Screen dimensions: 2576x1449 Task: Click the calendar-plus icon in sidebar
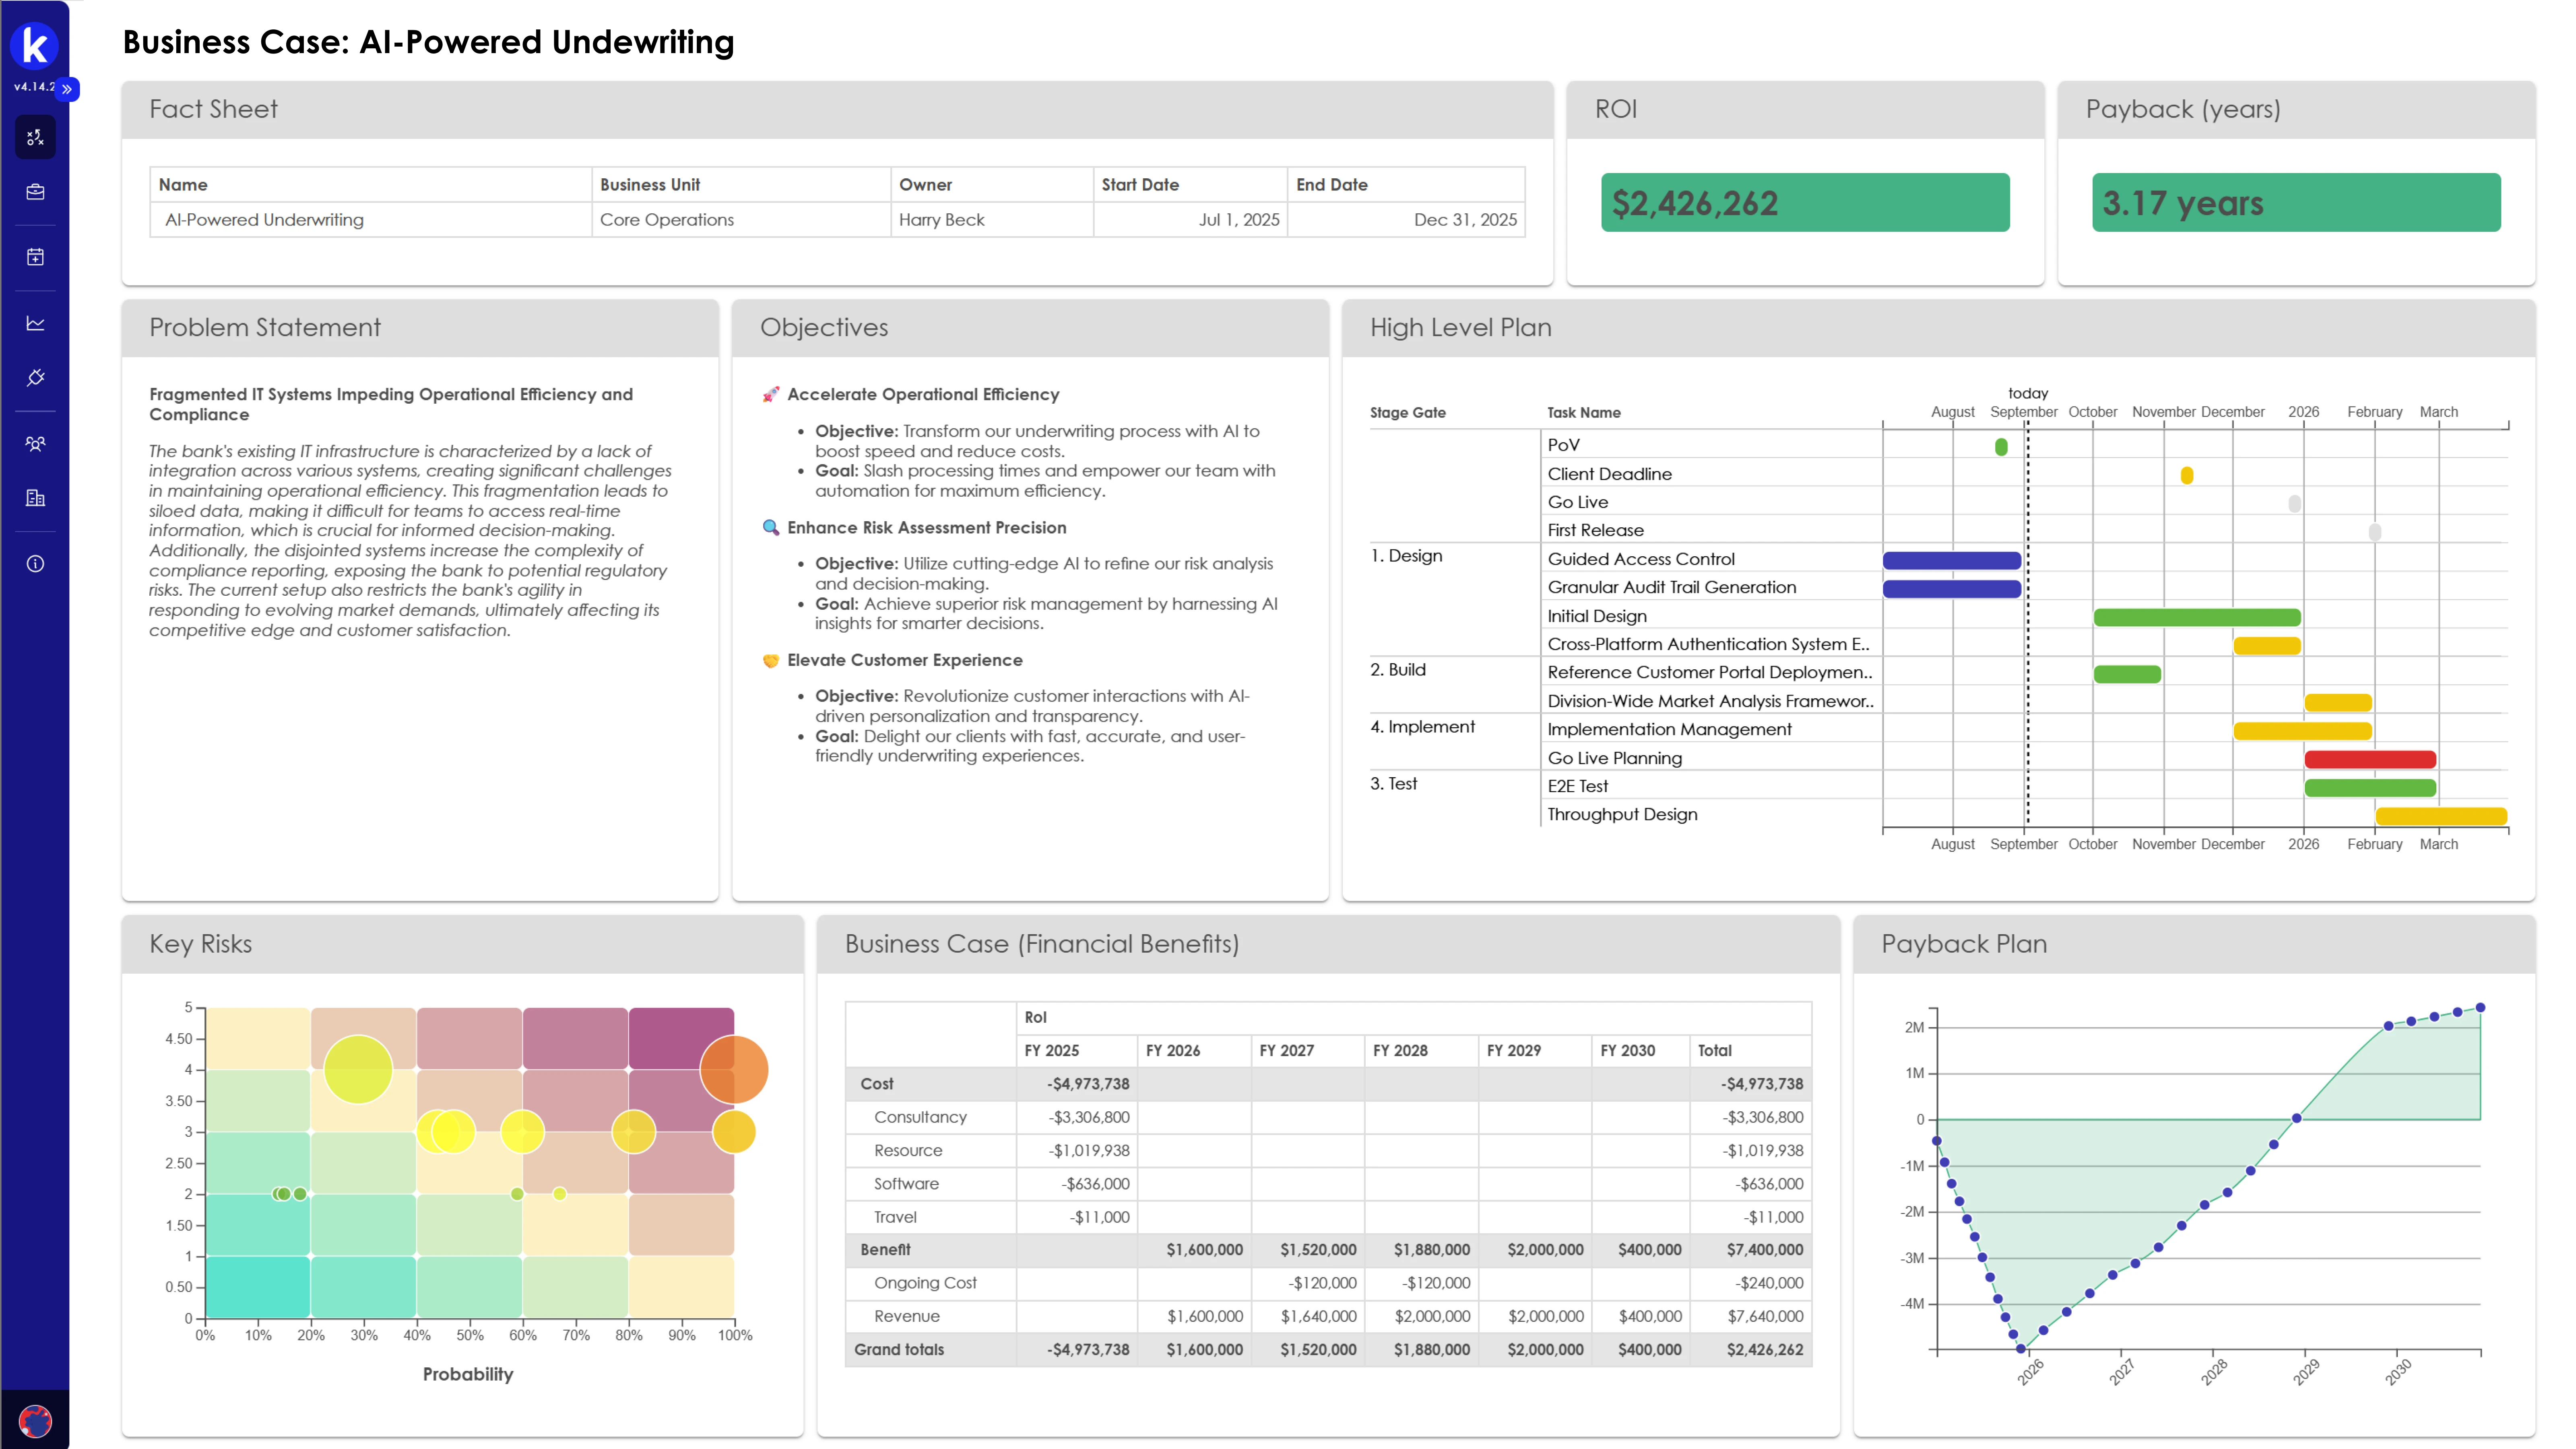pyautogui.click(x=35, y=257)
